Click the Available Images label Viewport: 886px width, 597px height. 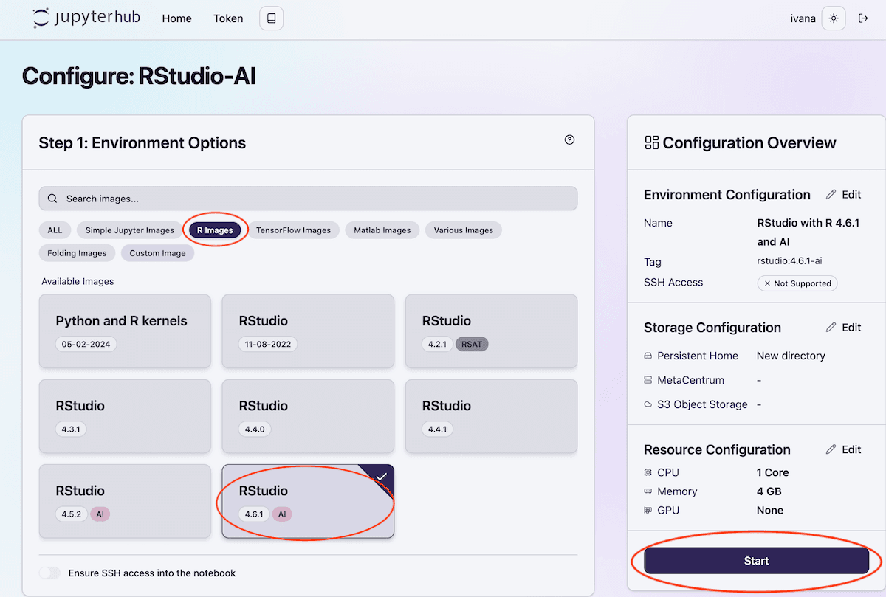(78, 281)
